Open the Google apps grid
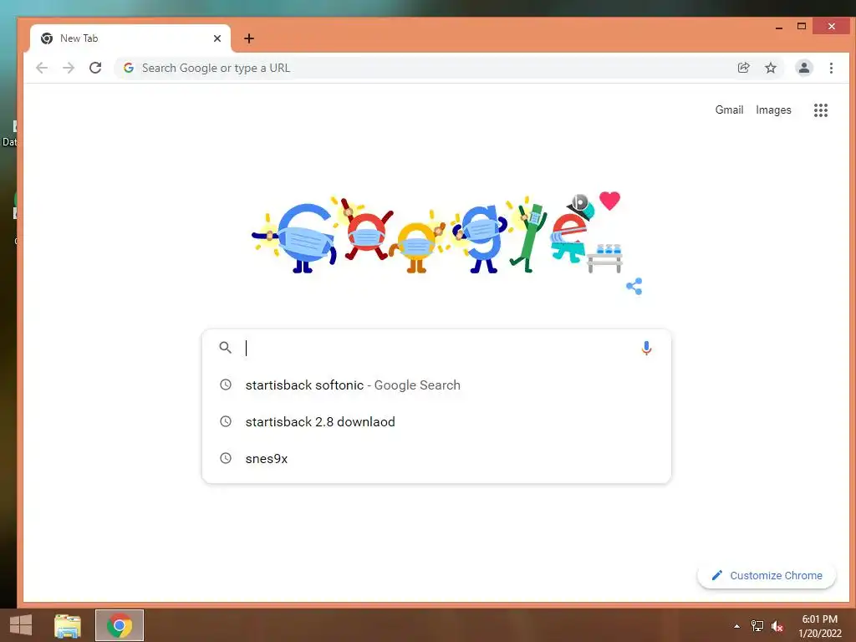 (821, 110)
